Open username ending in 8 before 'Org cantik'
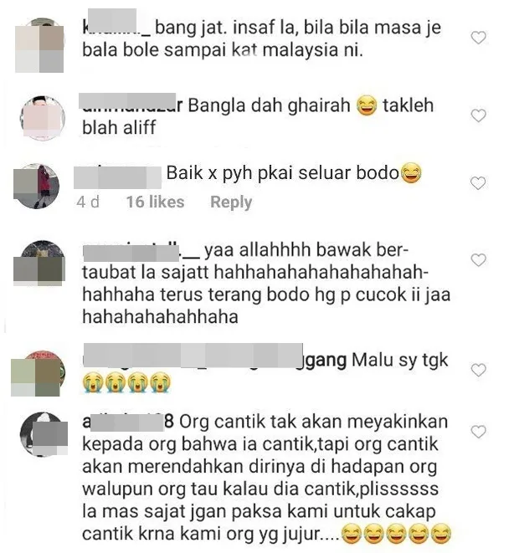 (x=128, y=422)
